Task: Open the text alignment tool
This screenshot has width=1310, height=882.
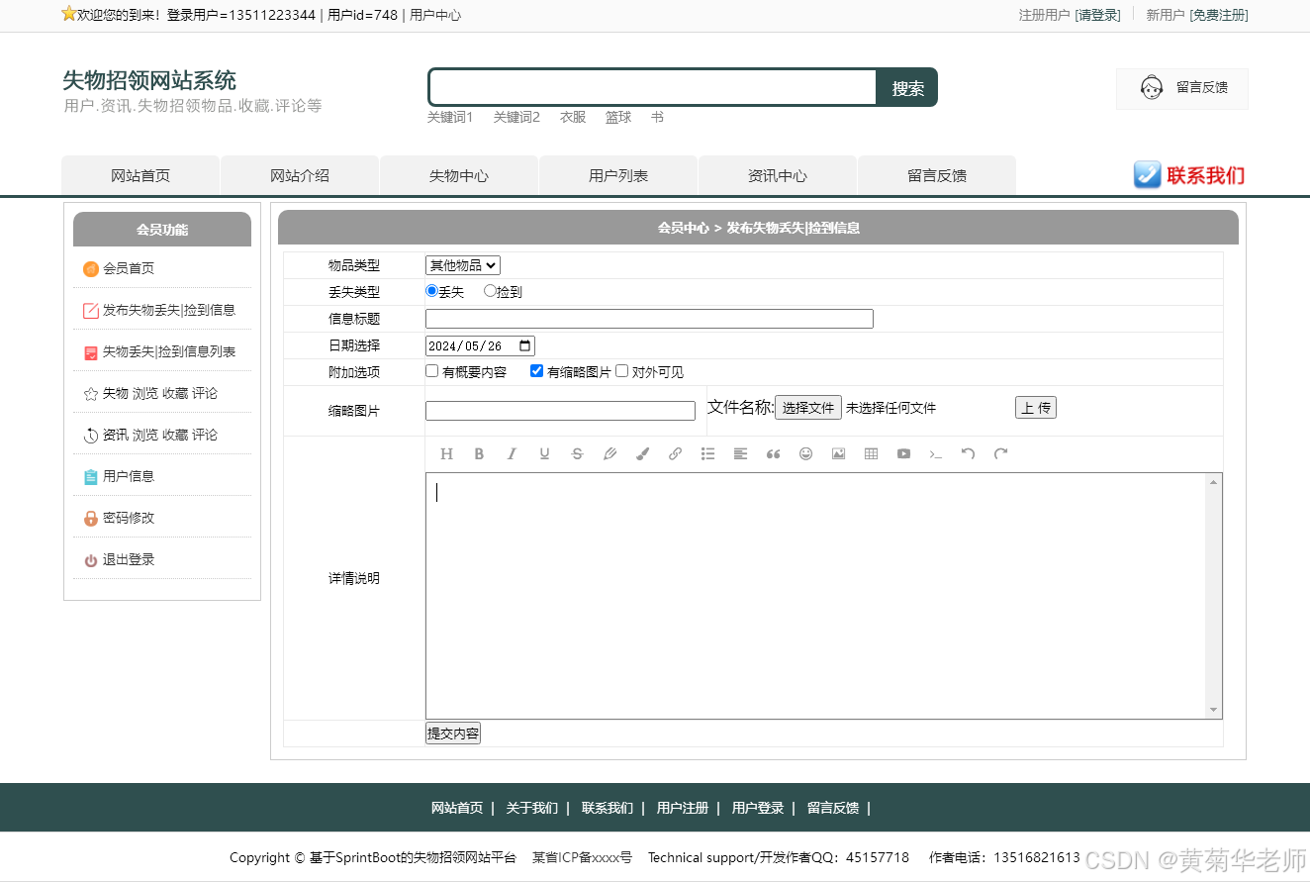Action: (740, 453)
